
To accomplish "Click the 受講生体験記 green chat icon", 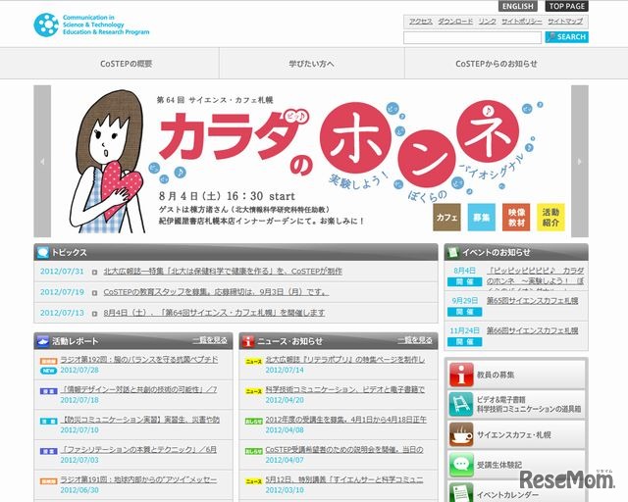I will click(461, 465).
